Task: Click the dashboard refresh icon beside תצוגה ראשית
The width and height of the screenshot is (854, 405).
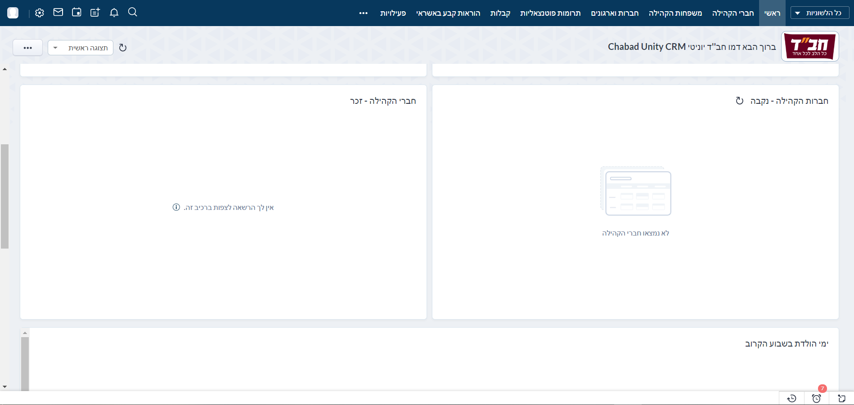Action: [123, 48]
